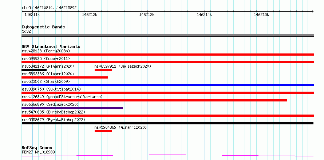Select the gray 5q32 cytogenetic band bar
The width and height of the screenshot is (324, 160).
[167, 35]
